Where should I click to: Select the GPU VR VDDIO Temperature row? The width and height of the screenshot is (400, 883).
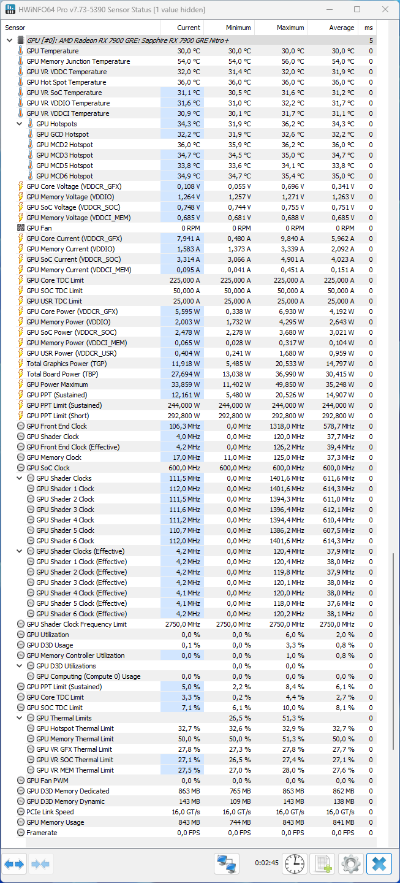click(x=189, y=103)
